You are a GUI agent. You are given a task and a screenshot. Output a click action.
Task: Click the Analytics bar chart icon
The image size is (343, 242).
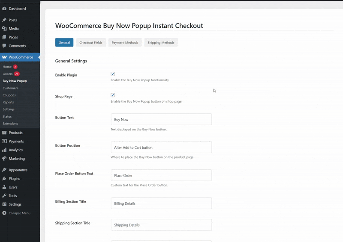[4, 150]
